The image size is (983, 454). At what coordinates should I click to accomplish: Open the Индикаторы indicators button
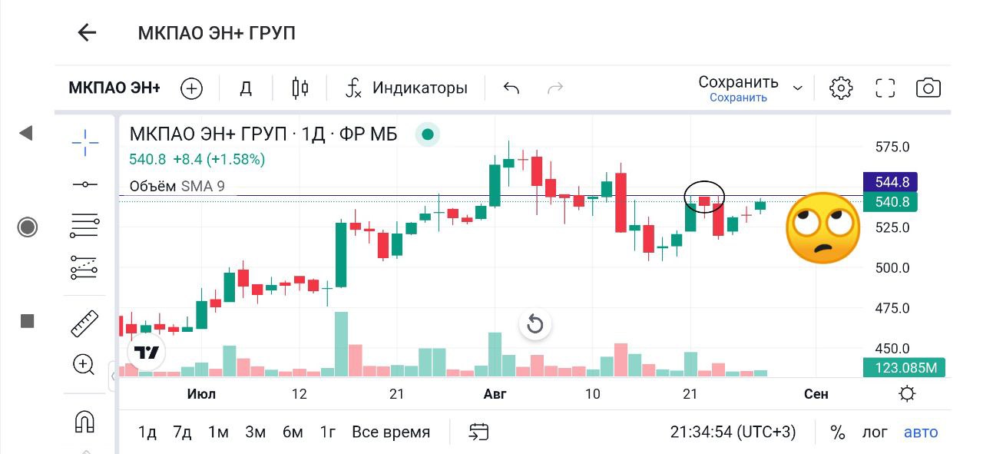[x=407, y=88]
